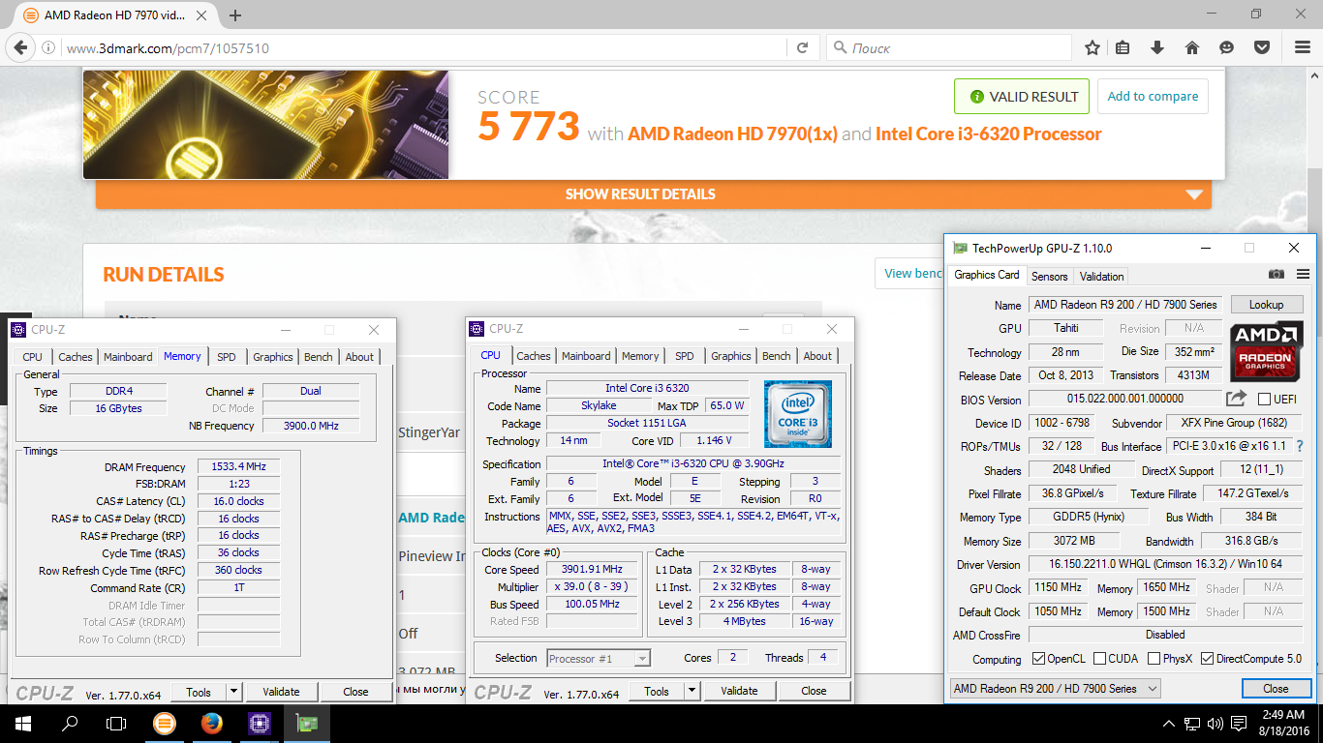This screenshot has width=1323, height=743.
Task: Click Firefox back navigation arrow
Action: pyautogui.click(x=19, y=47)
